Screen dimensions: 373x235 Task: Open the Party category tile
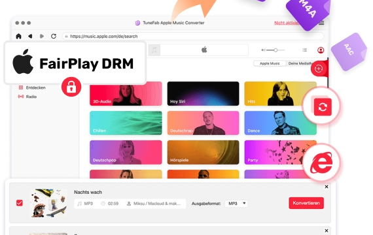pos(281,152)
